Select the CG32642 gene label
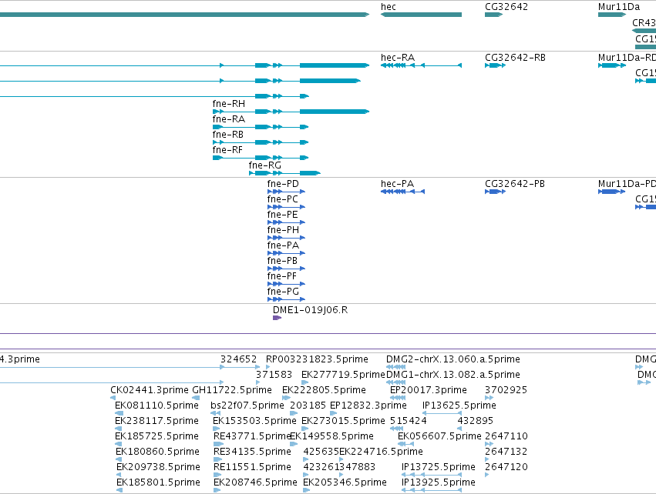 pos(506,7)
